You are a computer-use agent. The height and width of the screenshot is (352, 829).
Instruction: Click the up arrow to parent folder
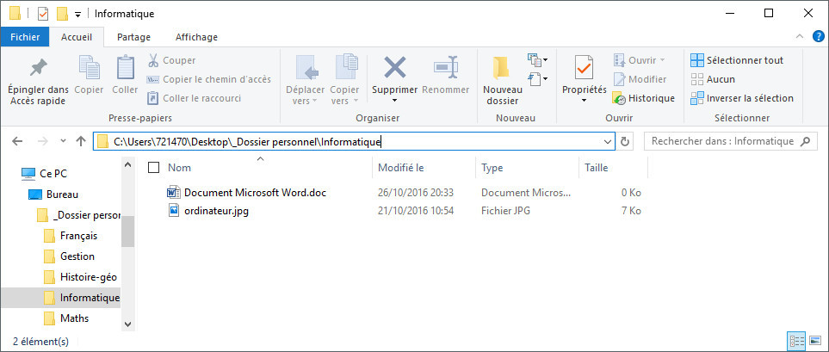pyautogui.click(x=81, y=141)
